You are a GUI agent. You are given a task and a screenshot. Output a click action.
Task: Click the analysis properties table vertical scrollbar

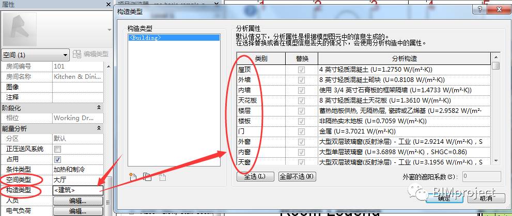click(x=497, y=108)
